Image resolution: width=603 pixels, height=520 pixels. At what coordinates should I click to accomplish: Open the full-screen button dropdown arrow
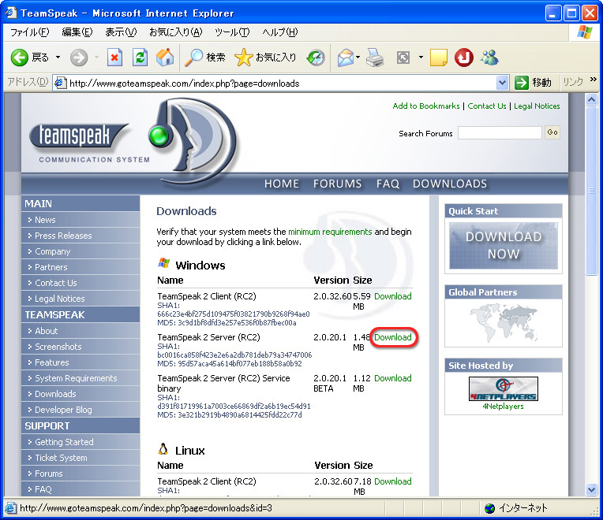point(421,58)
